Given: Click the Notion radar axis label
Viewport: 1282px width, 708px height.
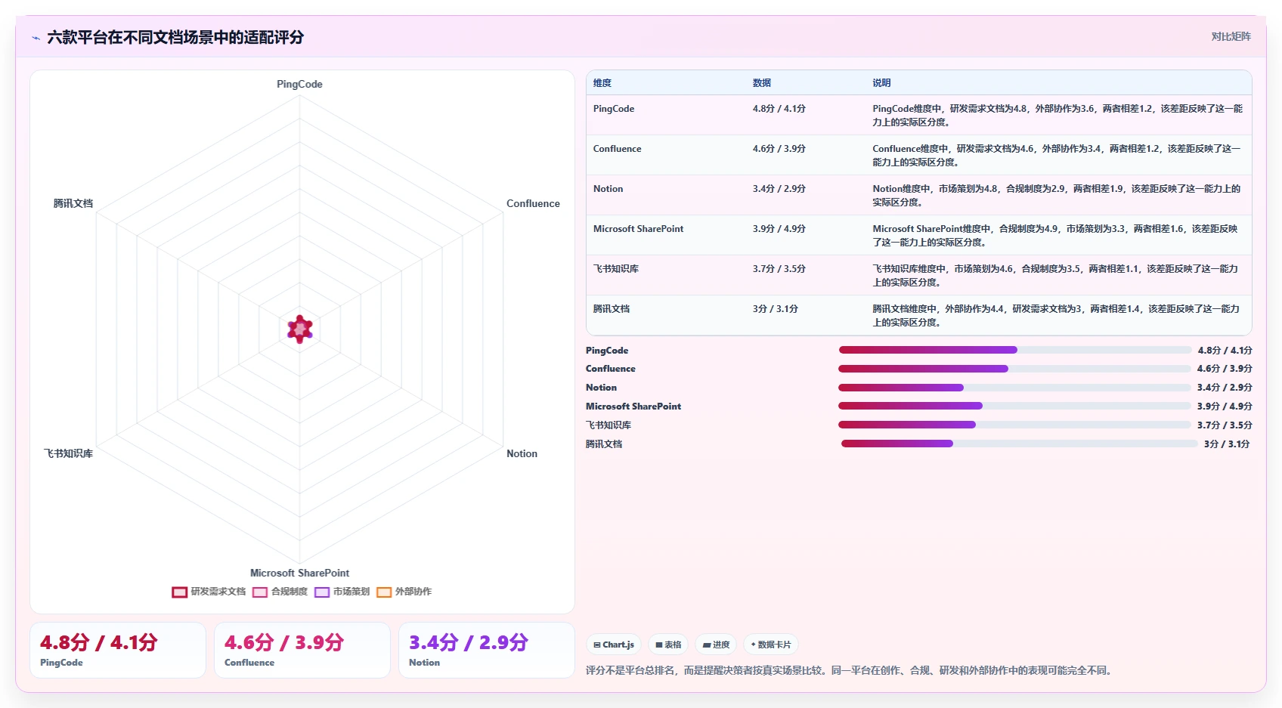Looking at the screenshot, I should (522, 453).
